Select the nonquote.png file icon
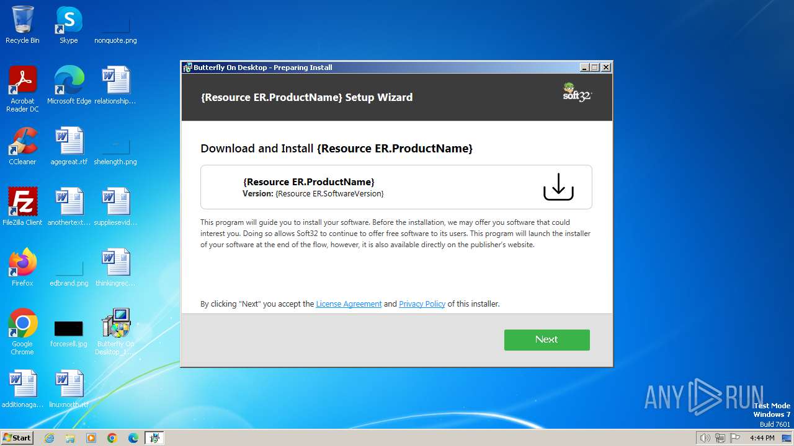 pos(115,25)
